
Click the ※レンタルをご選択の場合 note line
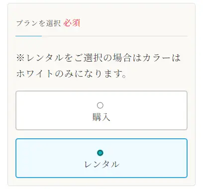point(99,58)
